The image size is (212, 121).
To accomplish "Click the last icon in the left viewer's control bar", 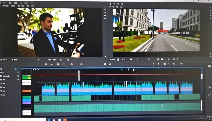I will 68,60.
